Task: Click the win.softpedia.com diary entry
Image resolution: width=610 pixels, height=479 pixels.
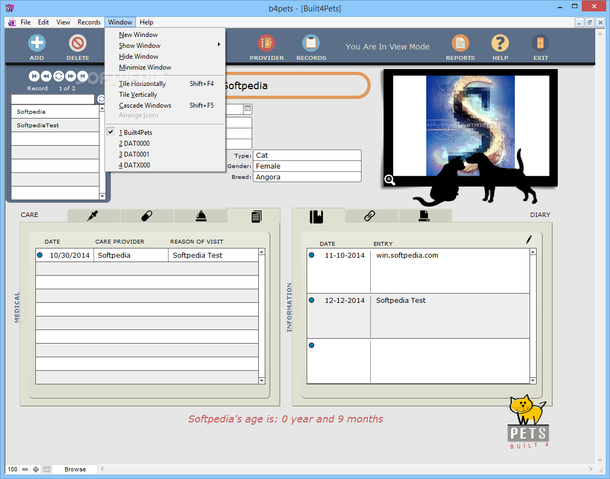Action: [407, 255]
